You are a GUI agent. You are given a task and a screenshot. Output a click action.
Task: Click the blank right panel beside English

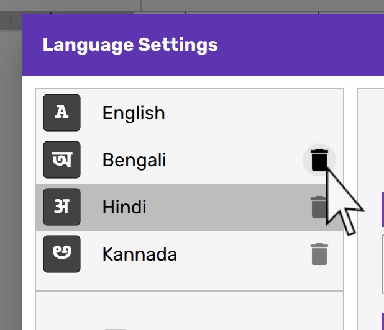tap(371, 124)
